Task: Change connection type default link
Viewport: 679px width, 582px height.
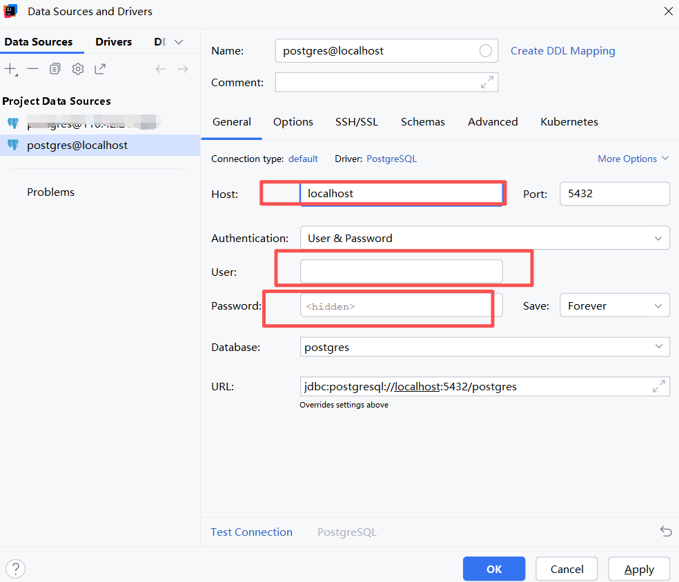Action: 303,159
